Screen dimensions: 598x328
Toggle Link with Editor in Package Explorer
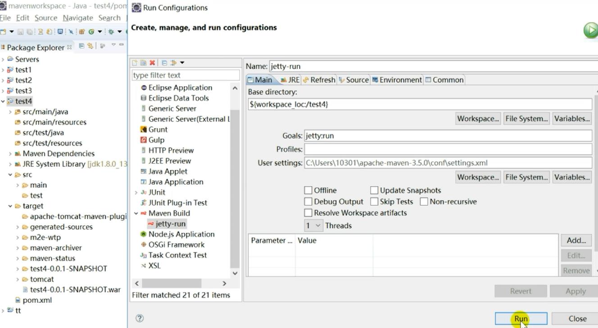click(90, 46)
